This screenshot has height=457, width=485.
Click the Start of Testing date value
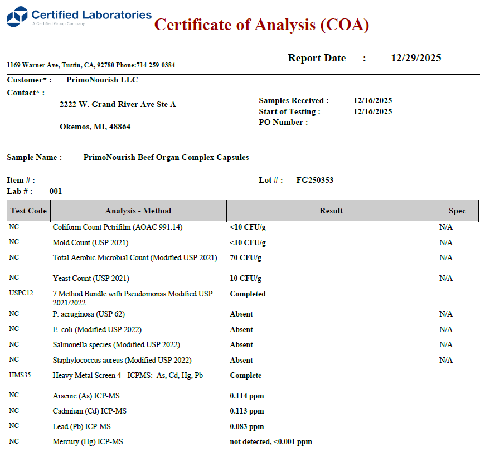click(x=372, y=111)
